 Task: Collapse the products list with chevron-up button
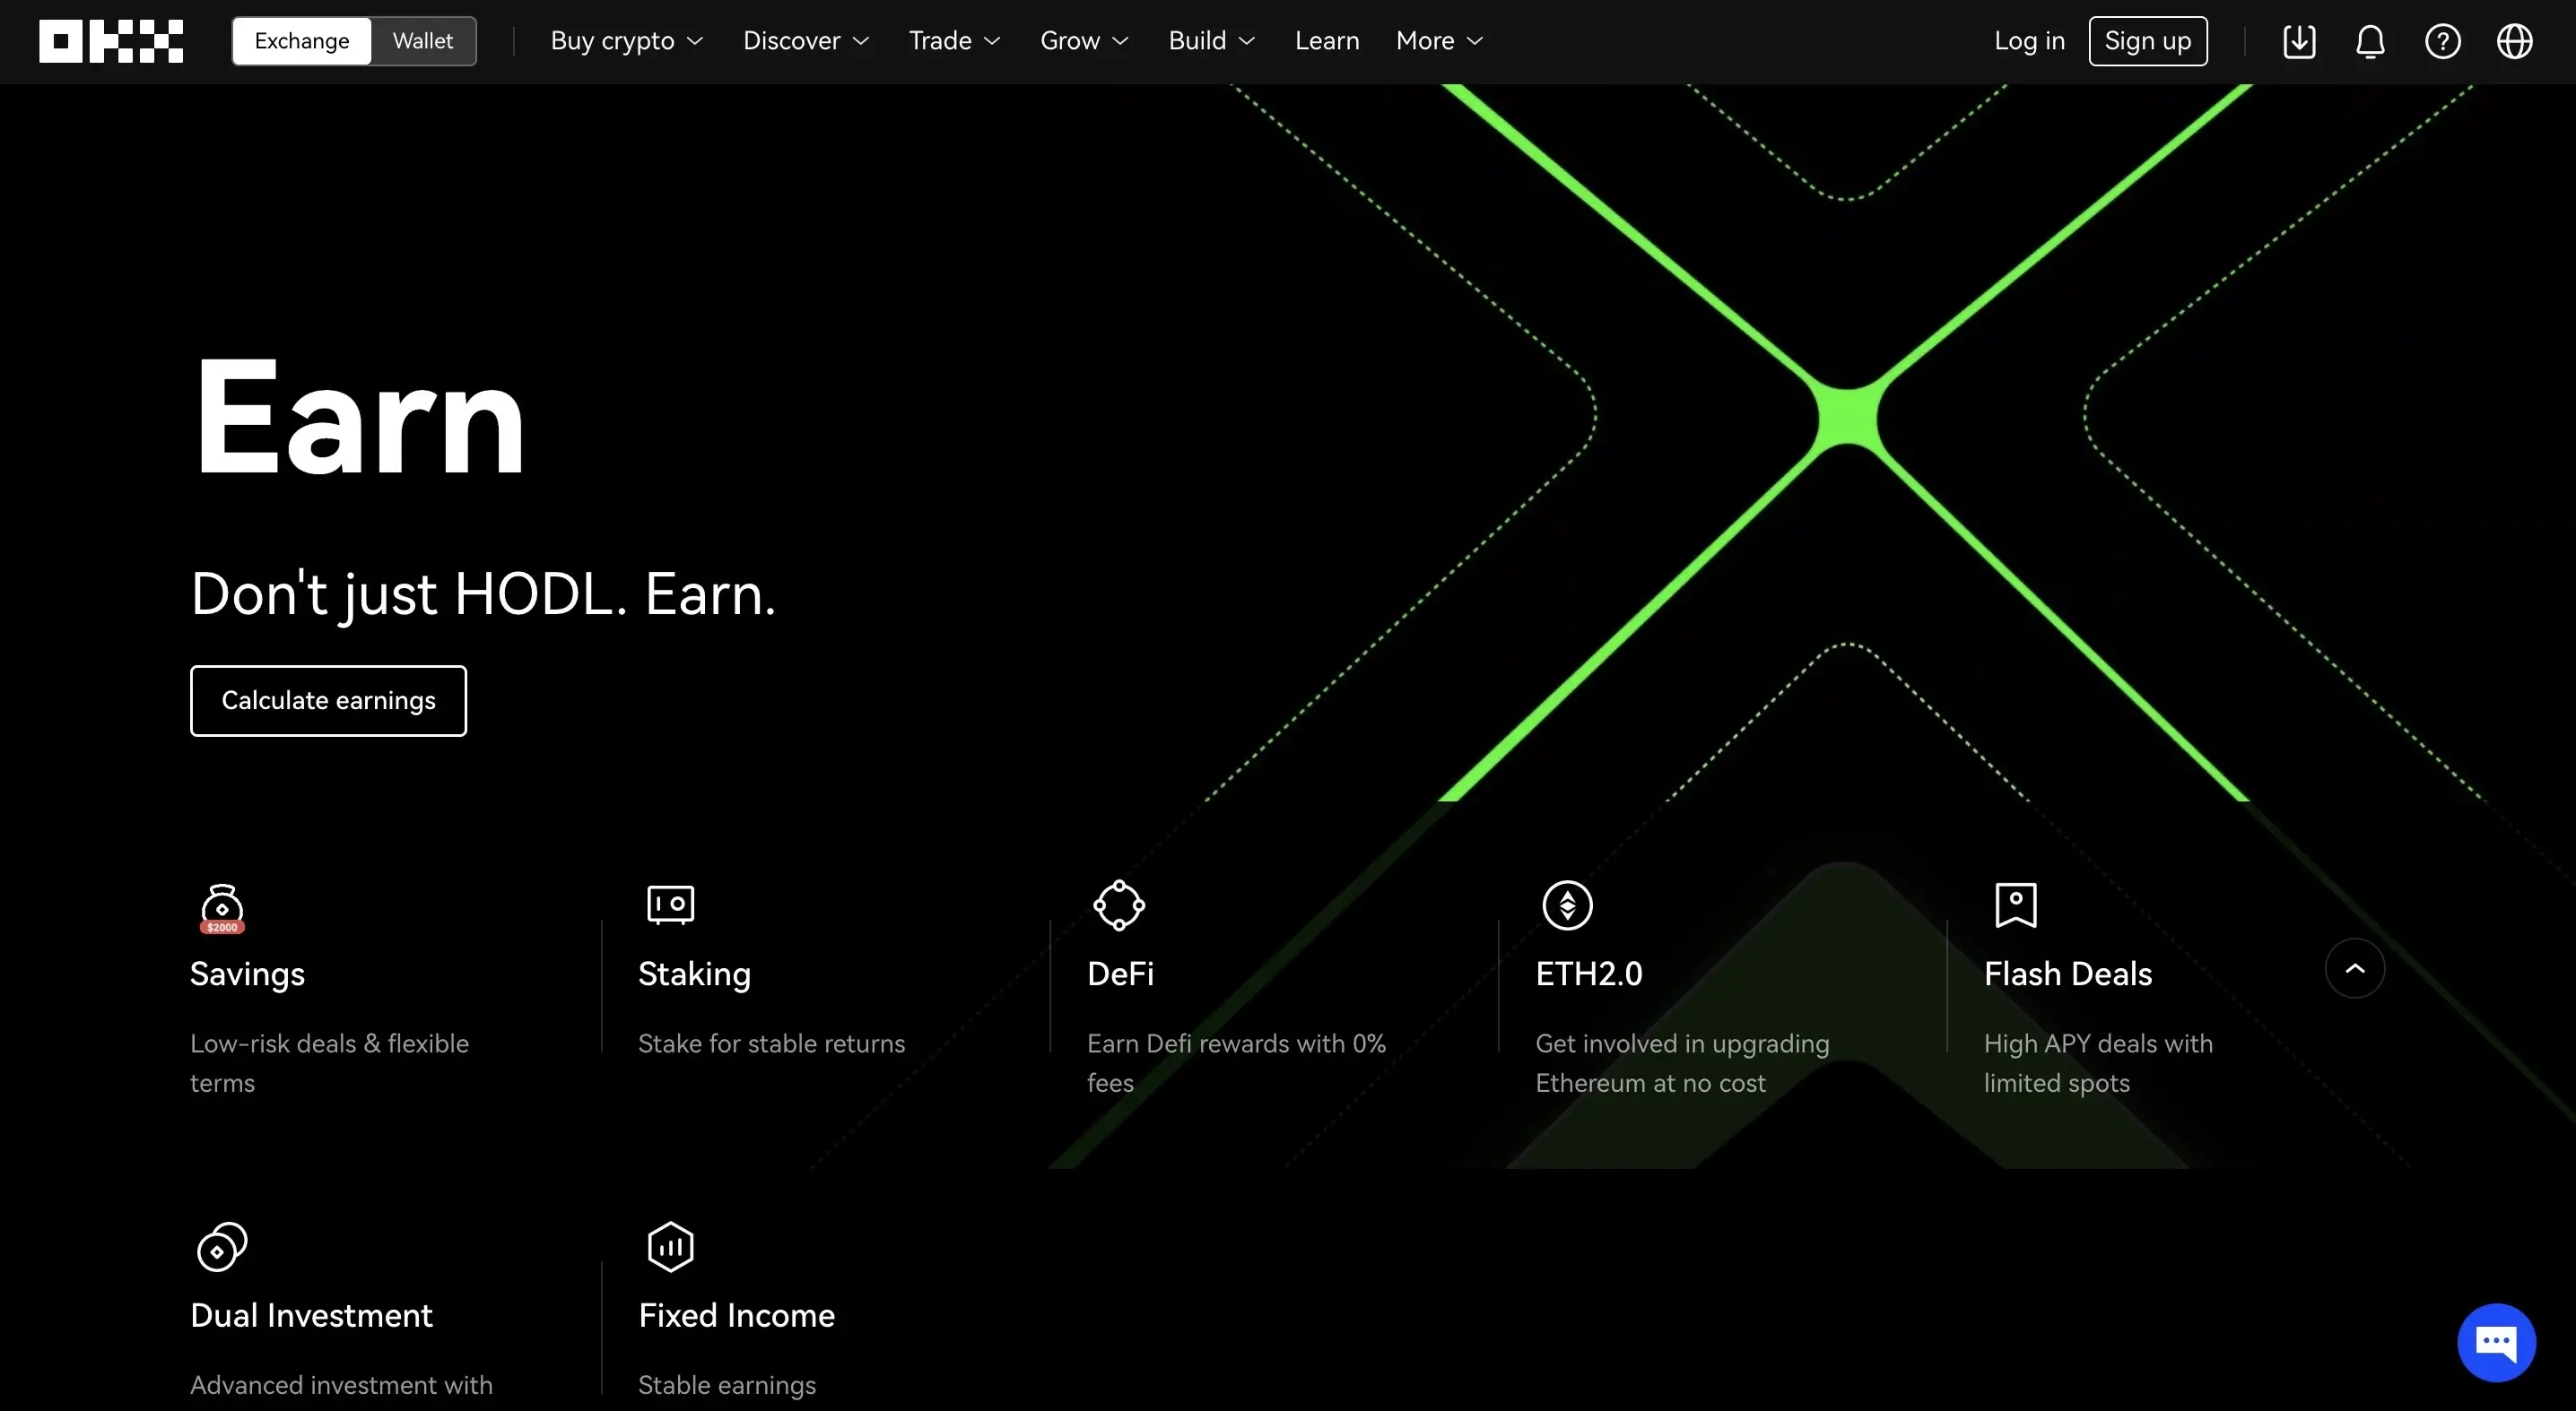coord(2354,967)
